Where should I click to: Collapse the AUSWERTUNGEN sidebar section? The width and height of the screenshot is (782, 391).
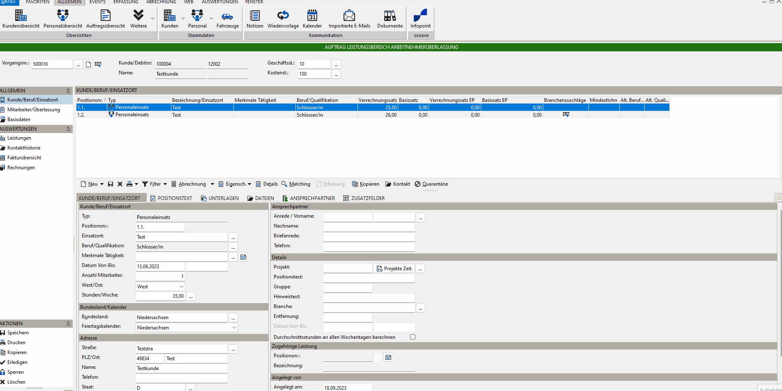pyautogui.click(x=68, y=129)
